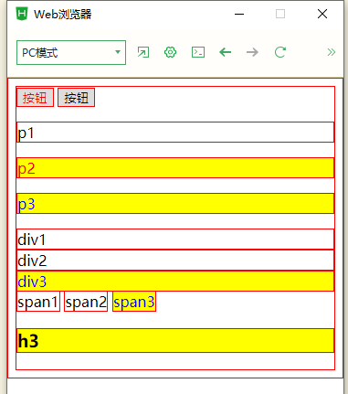Click the highlighted div3 text row
Viewport: 348px width, 394px height.
175,281
